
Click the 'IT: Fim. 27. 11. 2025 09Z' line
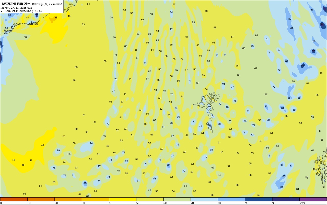coord(16,8)
